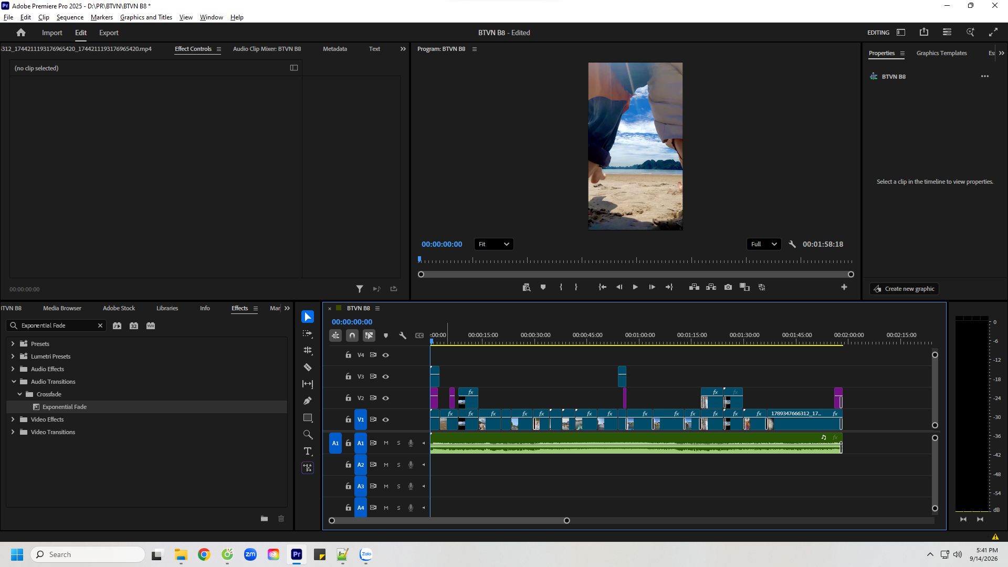Click Create new graphic button

coord(904,289)
